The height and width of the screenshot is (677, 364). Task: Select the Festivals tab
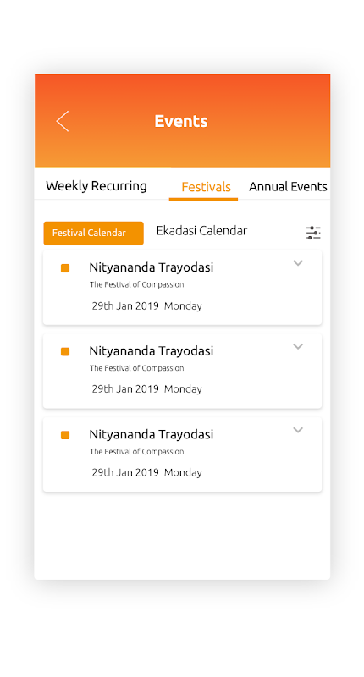click(x=206, y=187)
